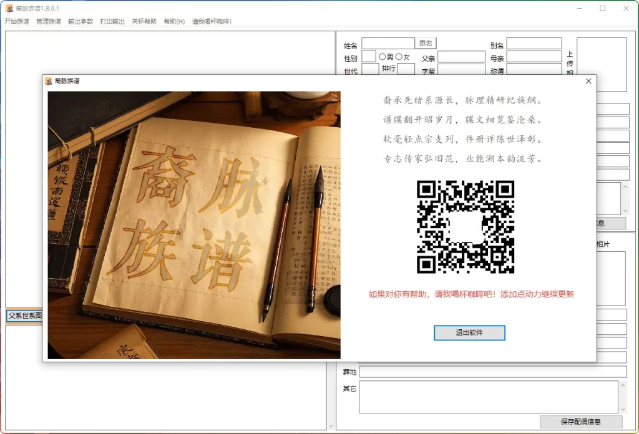Select the 父系世系图 tab
The width and height of the screenshot is (639, 434).
click(24, 316)
